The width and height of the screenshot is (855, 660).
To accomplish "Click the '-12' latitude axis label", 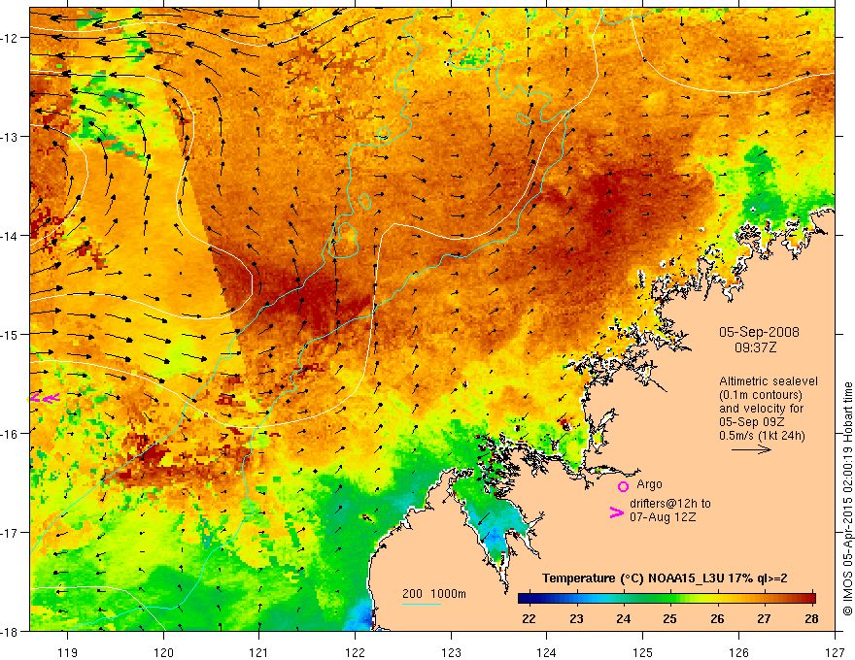I will 10,38.
